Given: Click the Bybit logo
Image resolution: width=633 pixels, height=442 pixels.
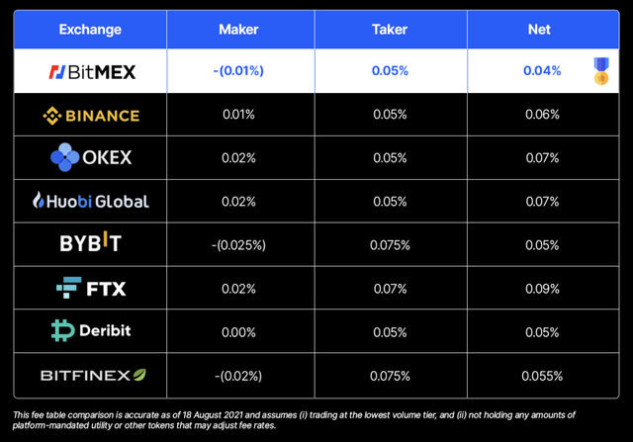Looking at the screenshot, I should 91,244.
